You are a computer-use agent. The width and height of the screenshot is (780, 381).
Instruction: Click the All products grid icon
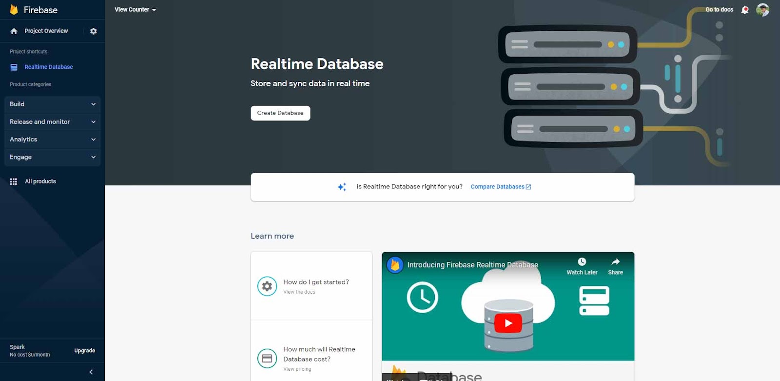click(14, 181)
